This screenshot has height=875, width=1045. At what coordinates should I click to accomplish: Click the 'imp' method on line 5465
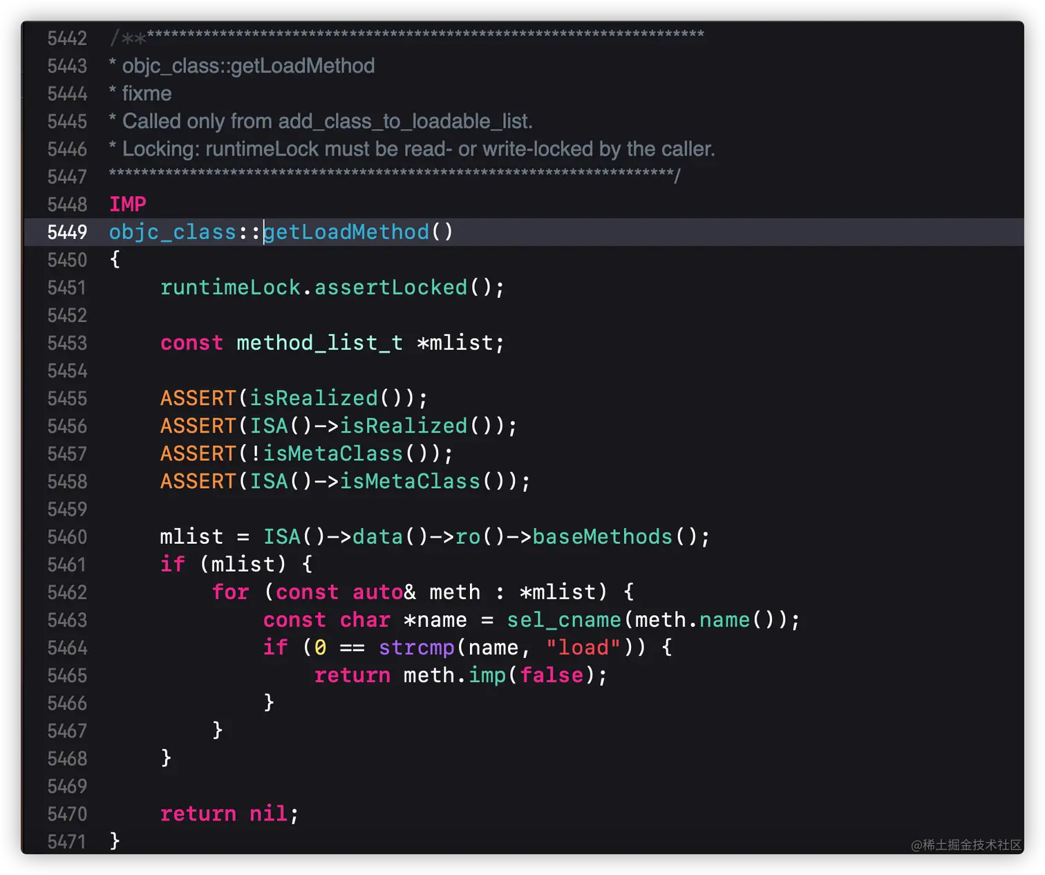click(487, 675)
